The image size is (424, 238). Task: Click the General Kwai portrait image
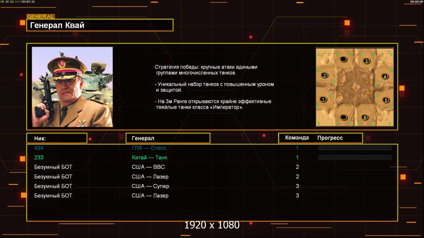[x=72, y=87]
